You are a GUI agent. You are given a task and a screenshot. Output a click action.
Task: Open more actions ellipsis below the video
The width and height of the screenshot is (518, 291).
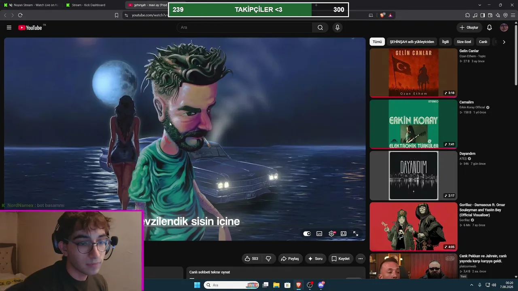361,259
